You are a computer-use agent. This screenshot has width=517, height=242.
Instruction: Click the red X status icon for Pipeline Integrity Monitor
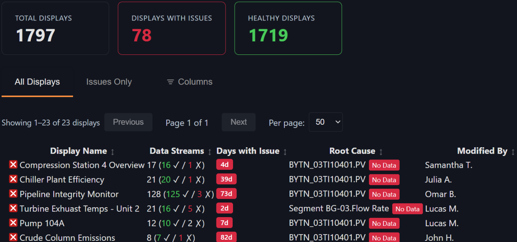(13, 194)
